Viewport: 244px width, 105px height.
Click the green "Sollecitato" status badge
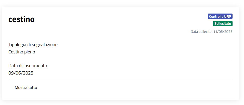coord(223,23)
